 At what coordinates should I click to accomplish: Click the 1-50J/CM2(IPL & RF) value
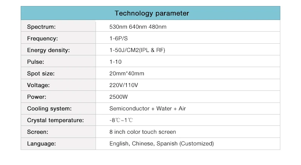tap(137, 50)
